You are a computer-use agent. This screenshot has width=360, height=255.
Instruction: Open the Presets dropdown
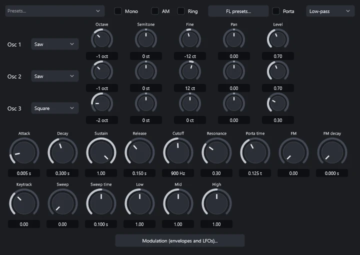55,11
